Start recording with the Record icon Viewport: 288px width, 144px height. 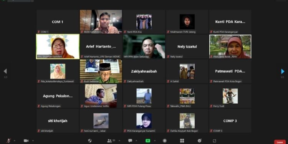click(165, 141)
